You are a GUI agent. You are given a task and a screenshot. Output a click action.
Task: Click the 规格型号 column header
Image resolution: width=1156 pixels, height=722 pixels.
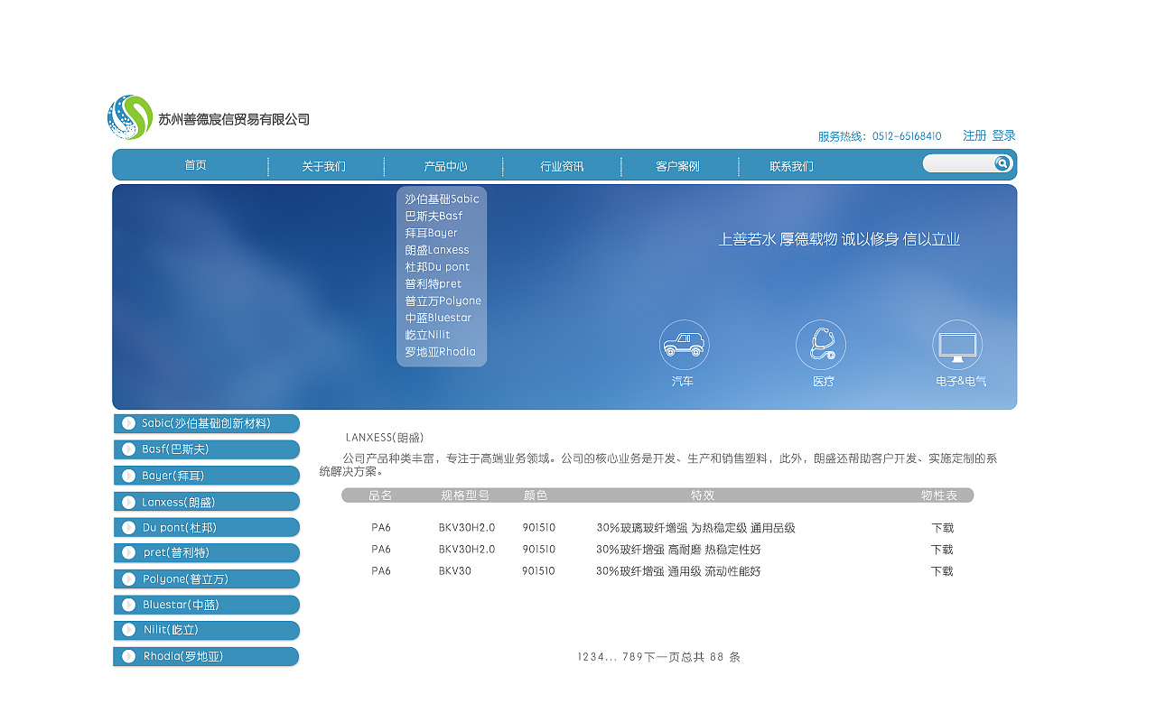(x=465, y=495)
